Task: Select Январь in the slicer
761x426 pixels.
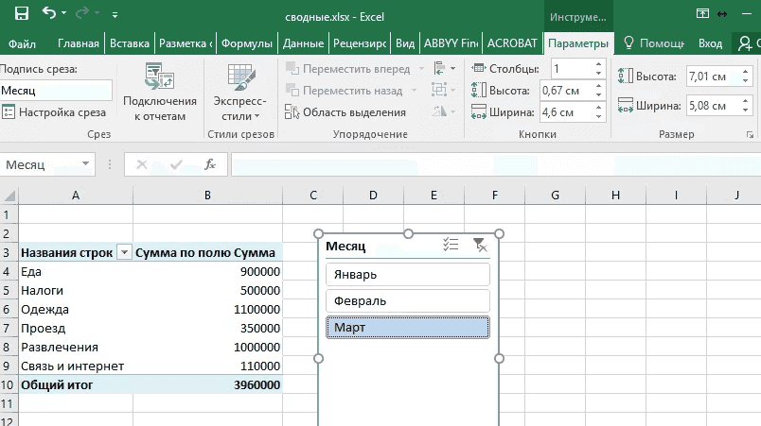Action: (407, 274)
